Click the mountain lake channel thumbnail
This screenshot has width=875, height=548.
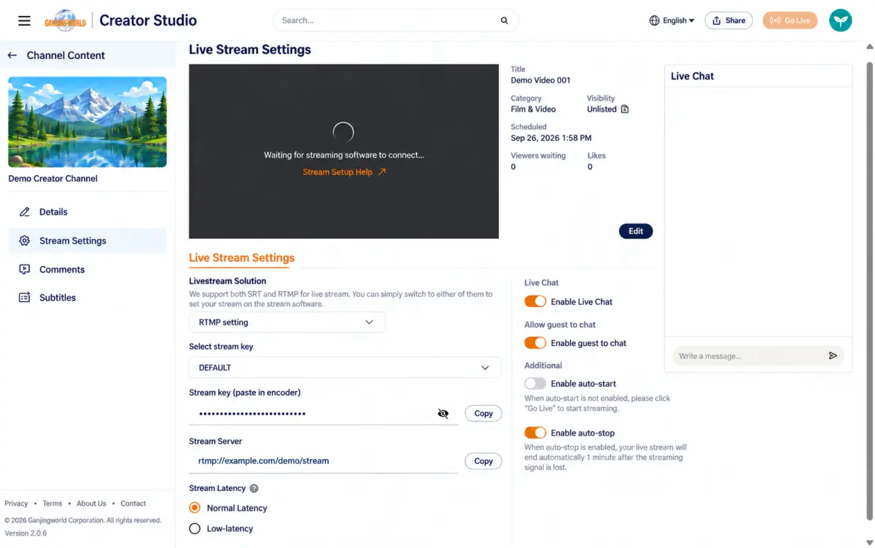click(x=87, y=122)
